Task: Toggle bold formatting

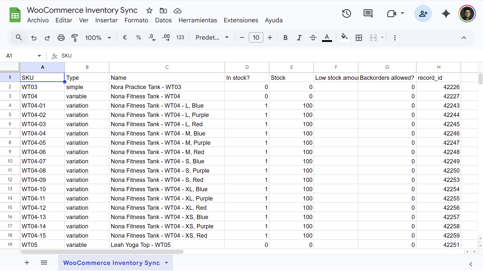Action: pyautogui.click(x=285, y=38)
